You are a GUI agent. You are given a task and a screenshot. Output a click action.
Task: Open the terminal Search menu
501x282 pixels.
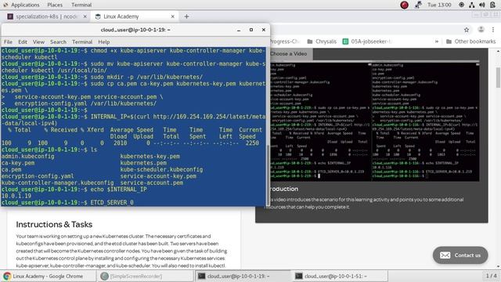point(58,42)
